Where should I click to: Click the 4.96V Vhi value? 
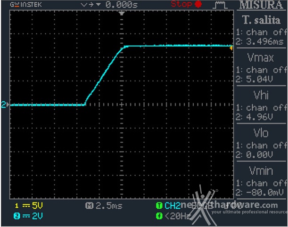click(x=259, y=117)
